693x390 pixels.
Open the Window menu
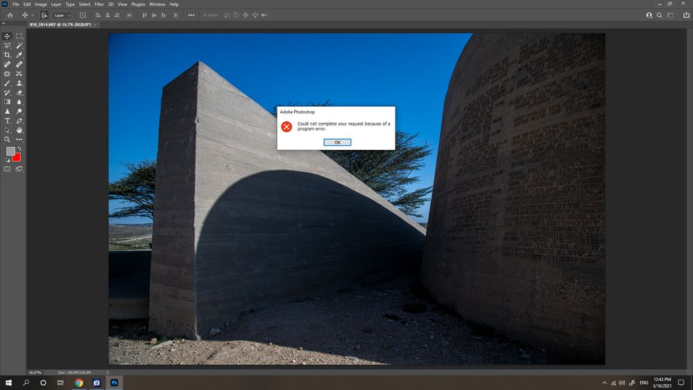pyautogui.click(x=157, y=4)
